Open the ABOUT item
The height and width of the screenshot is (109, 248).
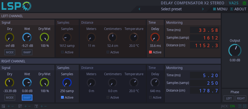tap(238, 9)
